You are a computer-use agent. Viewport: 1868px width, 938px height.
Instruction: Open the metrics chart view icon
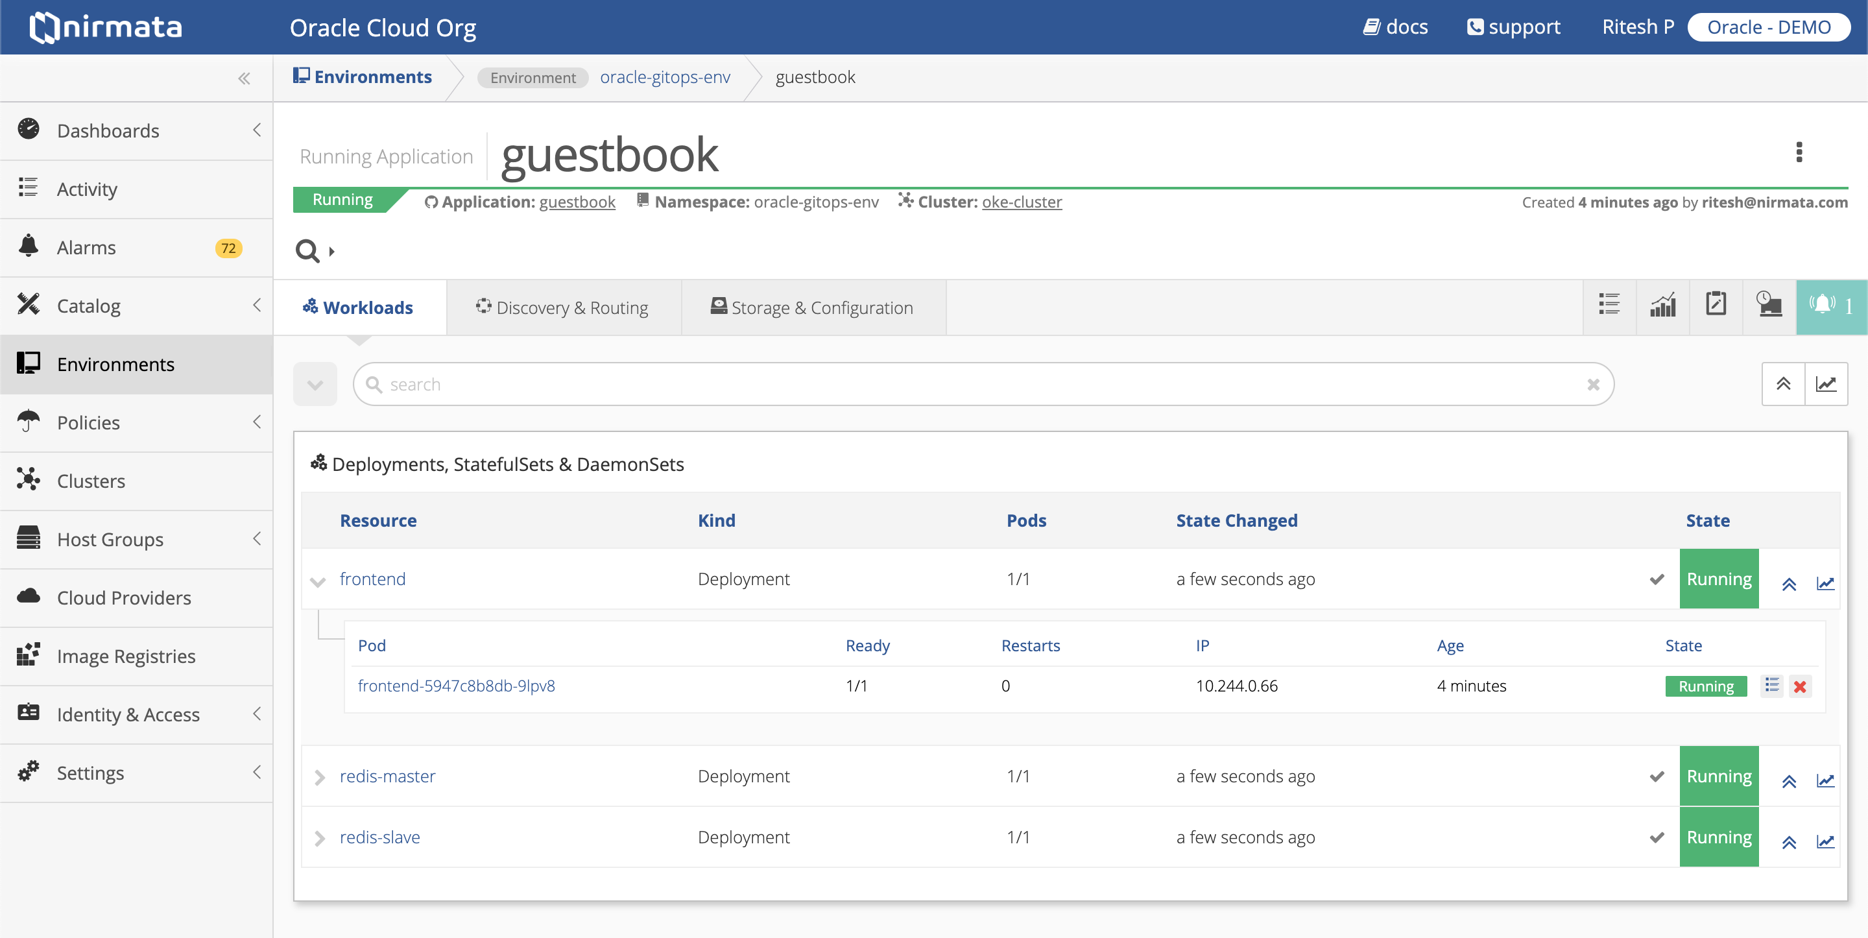coord(1663,306)
